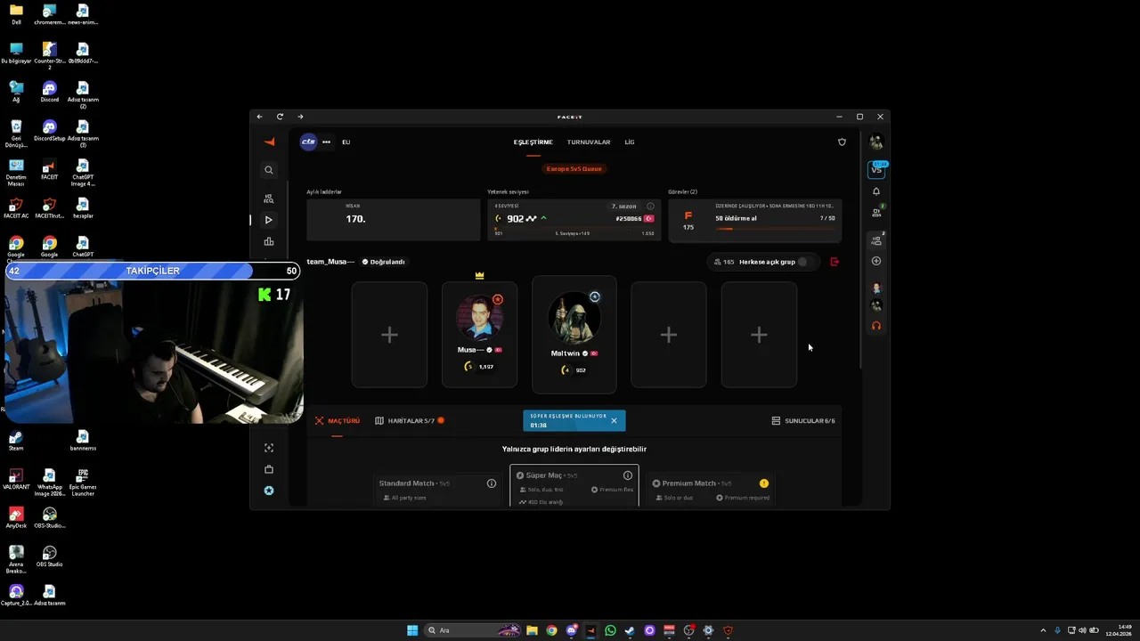
Task: Switch to the TURNUVALAR tab
Action: click(589, 142)
